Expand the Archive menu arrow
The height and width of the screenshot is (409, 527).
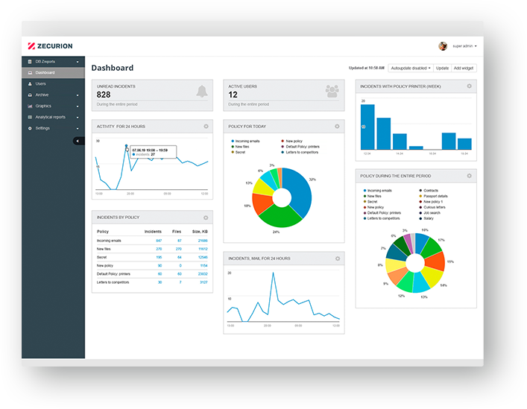[78, 95]
